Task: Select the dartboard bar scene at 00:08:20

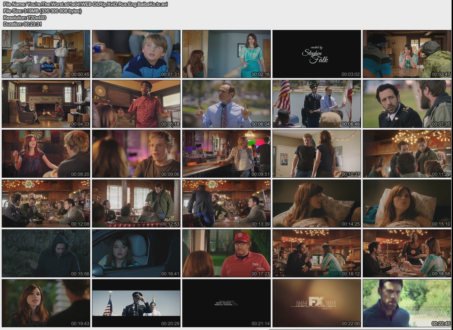Action: (x=46, y=154)
